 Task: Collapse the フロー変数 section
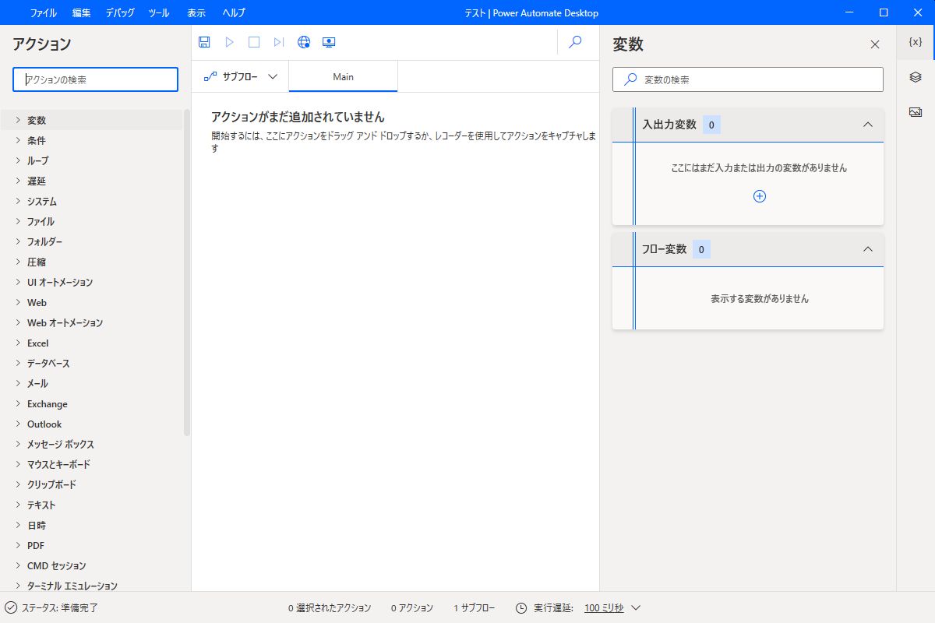pyautogui.click(x=868, y=249)
